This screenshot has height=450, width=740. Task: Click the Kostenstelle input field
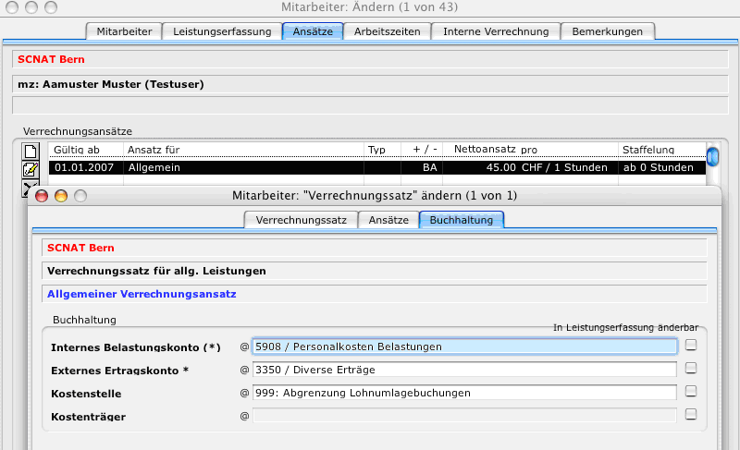pos(464,393)
